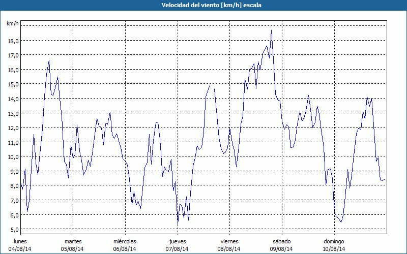Click the "domingo" day label

(x=334, y=241)
